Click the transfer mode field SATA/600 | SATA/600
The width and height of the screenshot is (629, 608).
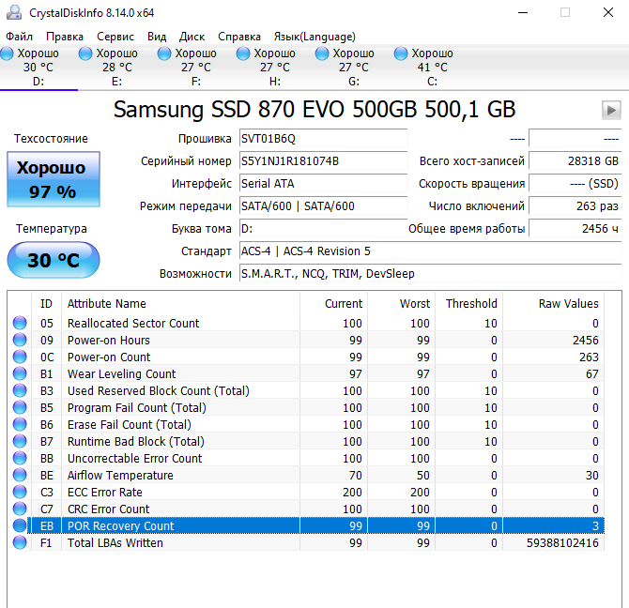(x=323, y=206)
